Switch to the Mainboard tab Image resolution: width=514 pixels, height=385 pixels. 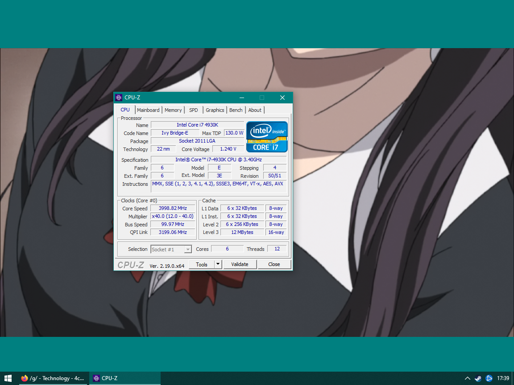click(148, 110)
